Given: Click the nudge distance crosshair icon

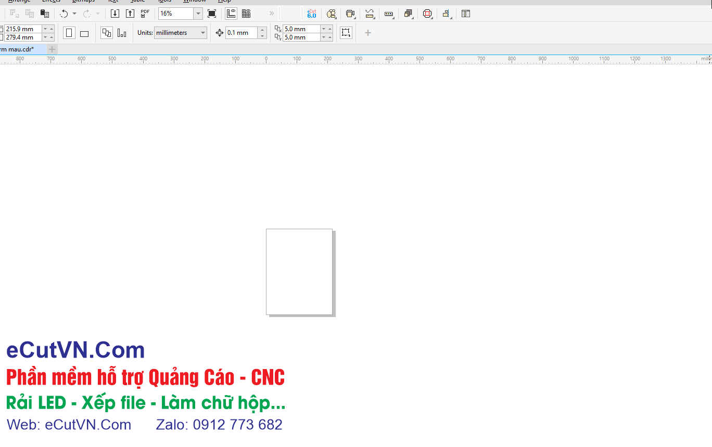Looking at the screenshot, I should click(x=219, y=33).
